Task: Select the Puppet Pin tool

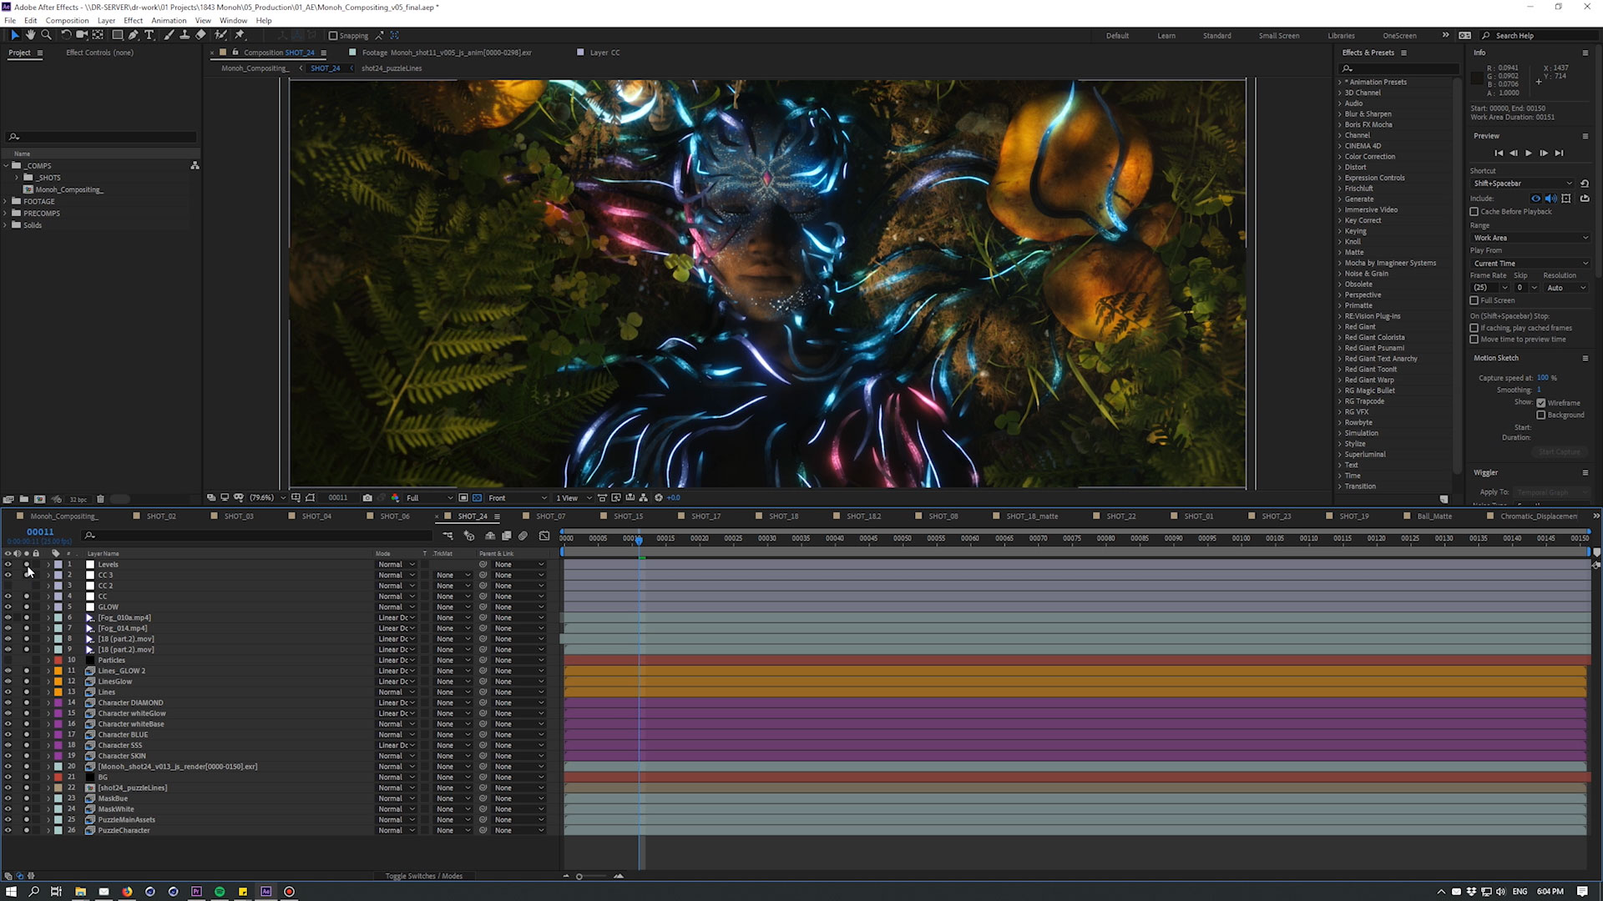Action: pyautogui.click(x=240, y=35)
